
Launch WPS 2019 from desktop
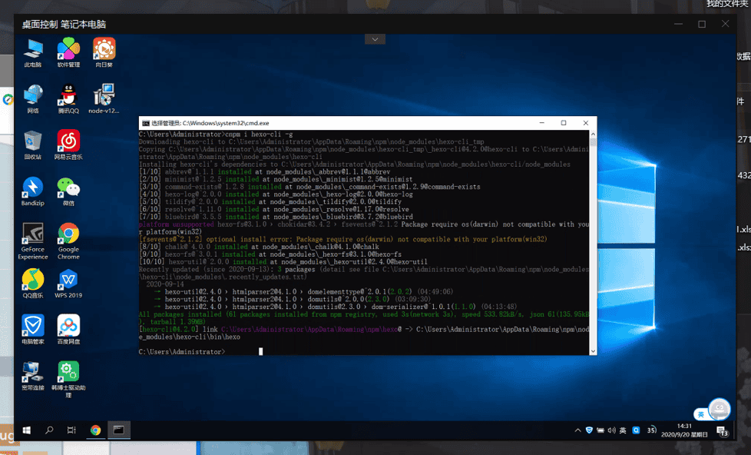68,279
